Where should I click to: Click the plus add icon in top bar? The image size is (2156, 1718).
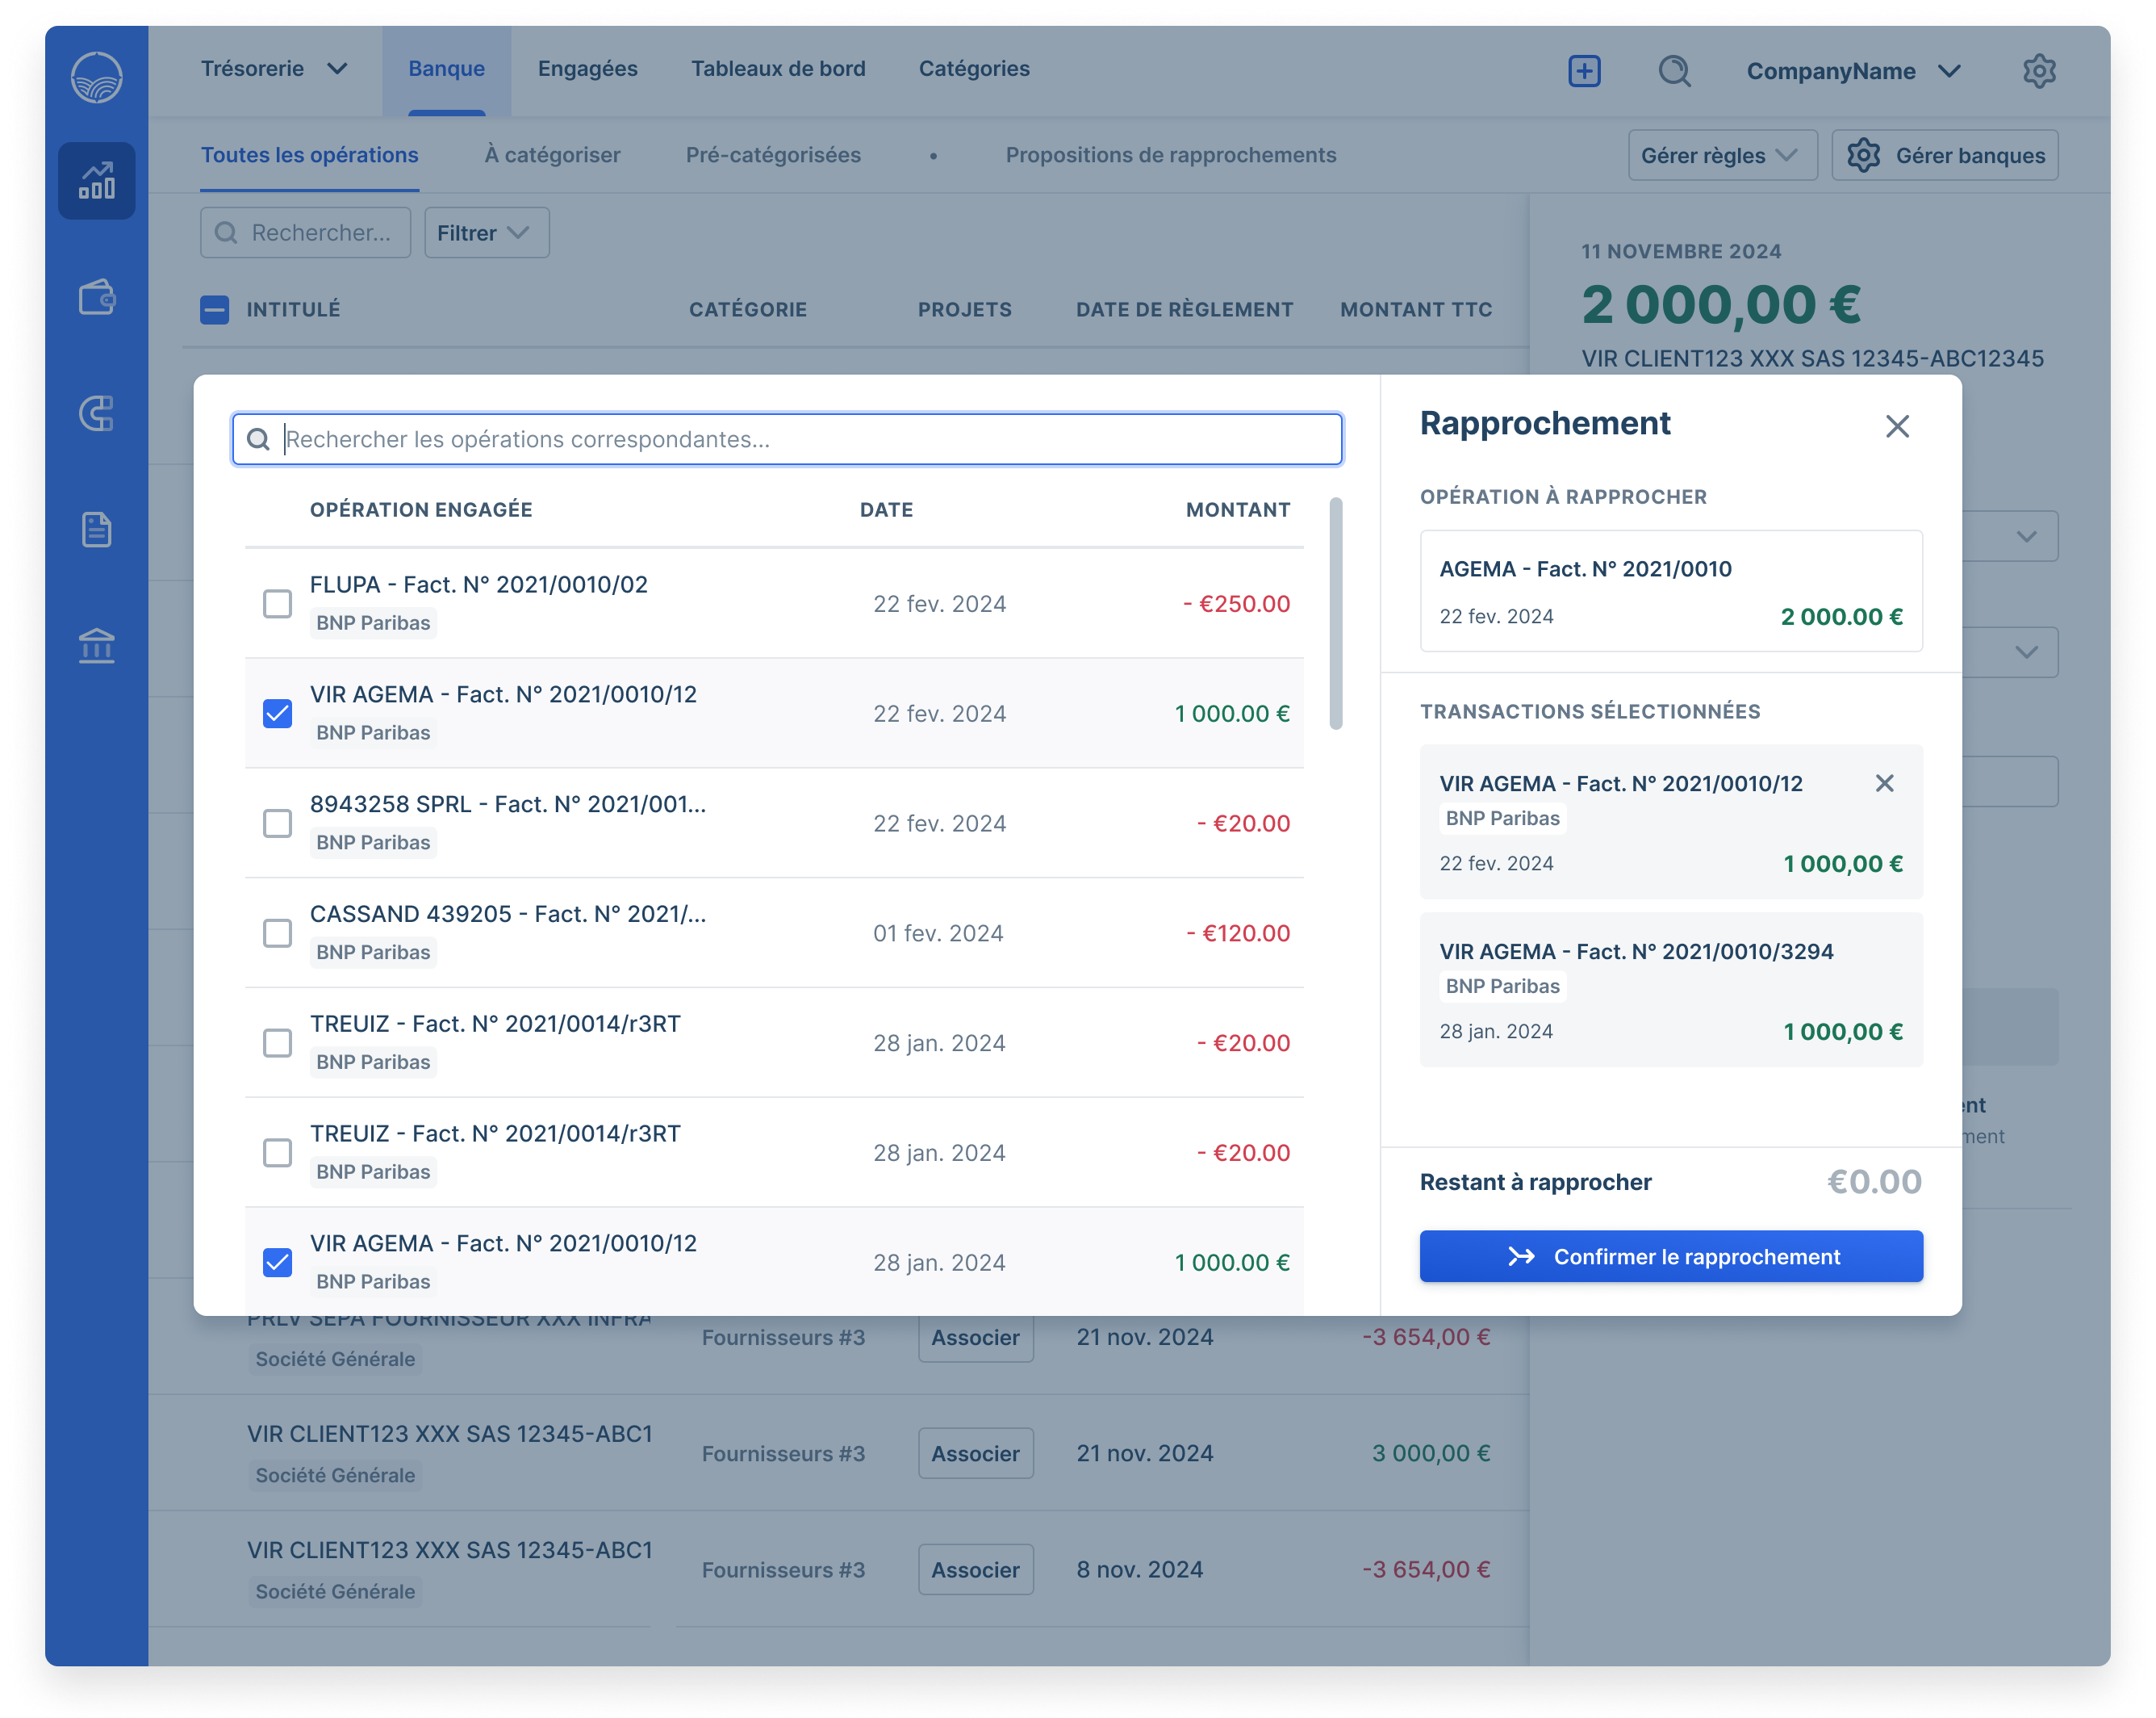[x=1584, y=71]
